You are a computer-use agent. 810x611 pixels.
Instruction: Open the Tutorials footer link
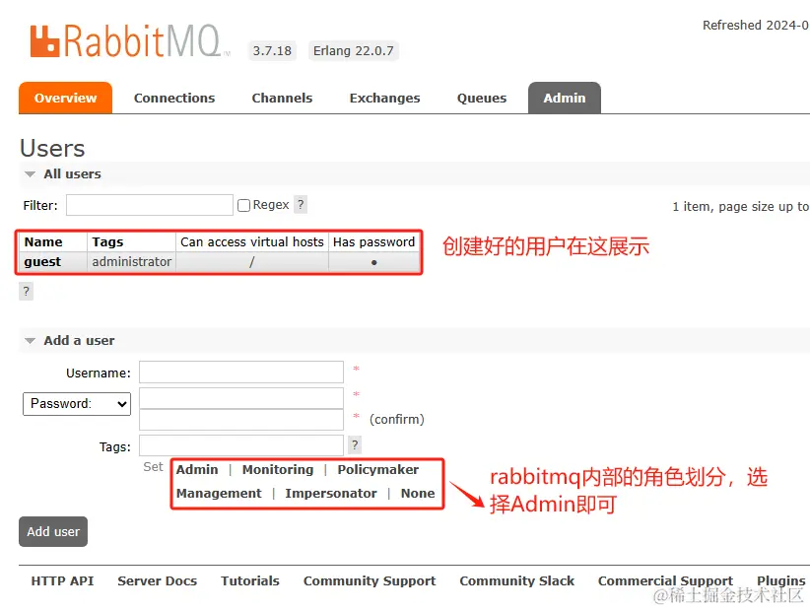tap(250, 581)
